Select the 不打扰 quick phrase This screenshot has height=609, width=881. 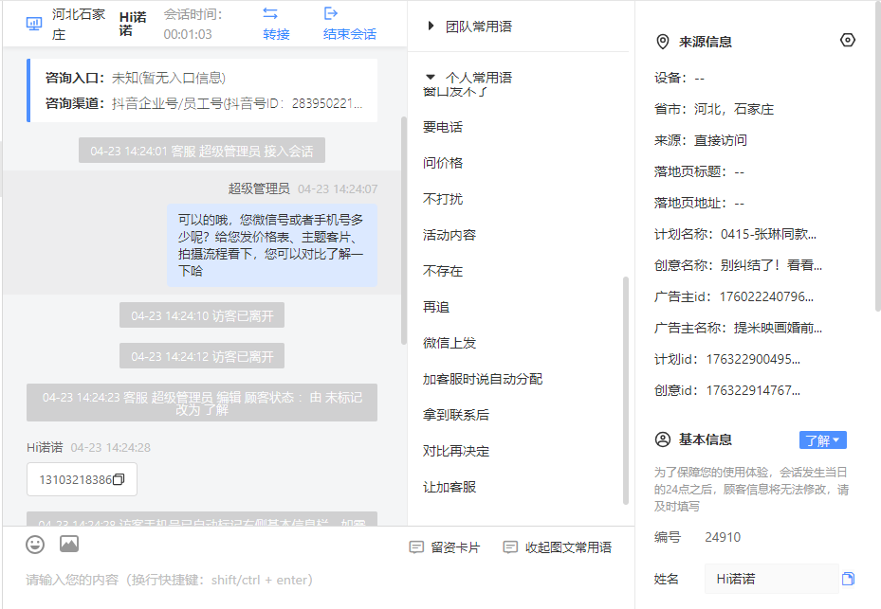(443, 199)
